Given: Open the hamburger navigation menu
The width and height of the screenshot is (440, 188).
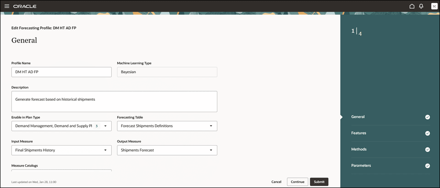Looking at the screenshot, I should 7,6.
